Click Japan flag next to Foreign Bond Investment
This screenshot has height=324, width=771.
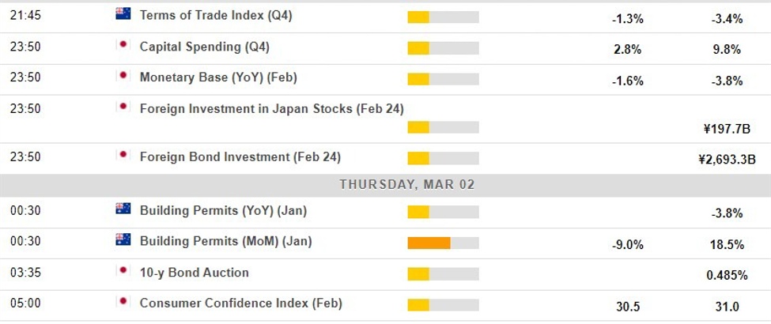(123, 156)
